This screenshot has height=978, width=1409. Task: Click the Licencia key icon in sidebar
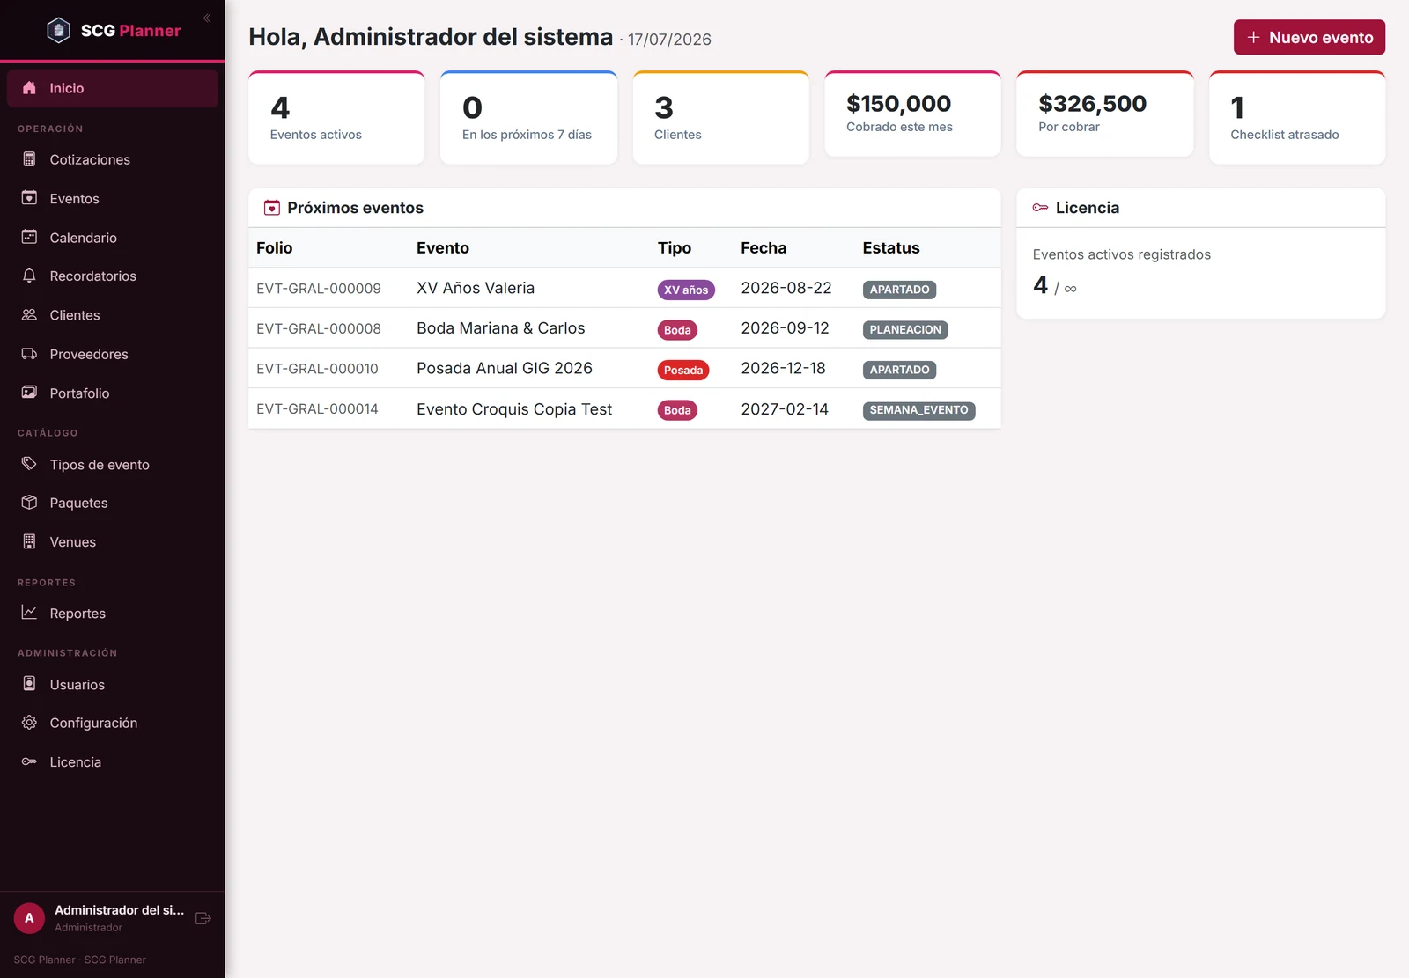pyautogui.click(x=29, y=761)
